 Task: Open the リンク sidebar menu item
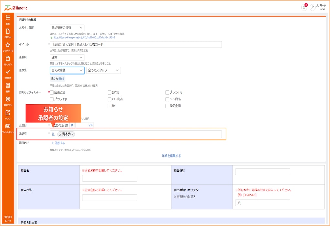tap(8, 114)
